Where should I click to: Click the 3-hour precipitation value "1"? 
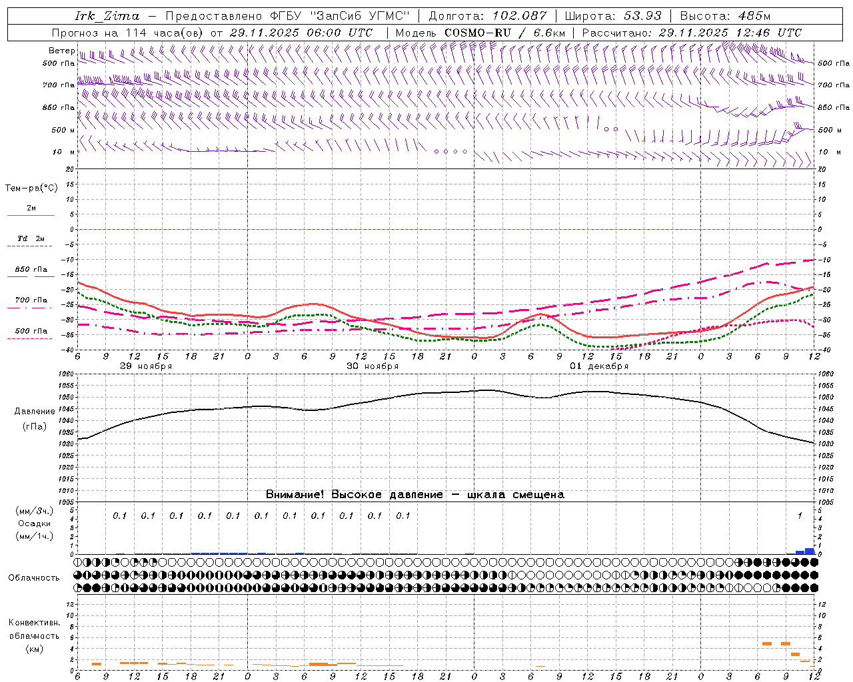[800, 515]
